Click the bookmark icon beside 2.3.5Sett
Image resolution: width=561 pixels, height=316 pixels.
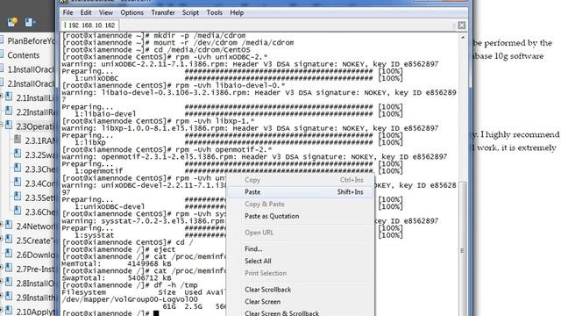[18, 197]
